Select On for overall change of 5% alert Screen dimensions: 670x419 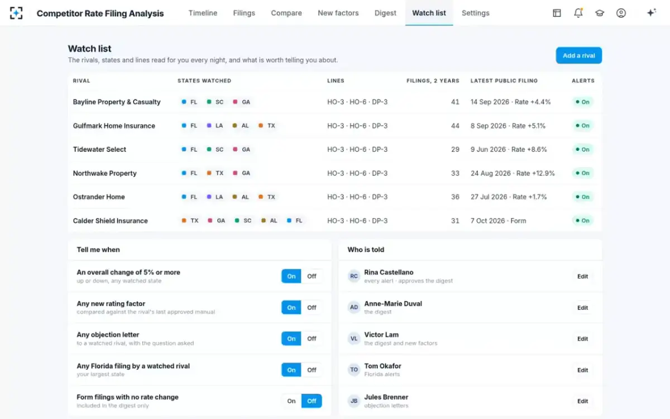(x=291, y=276)
